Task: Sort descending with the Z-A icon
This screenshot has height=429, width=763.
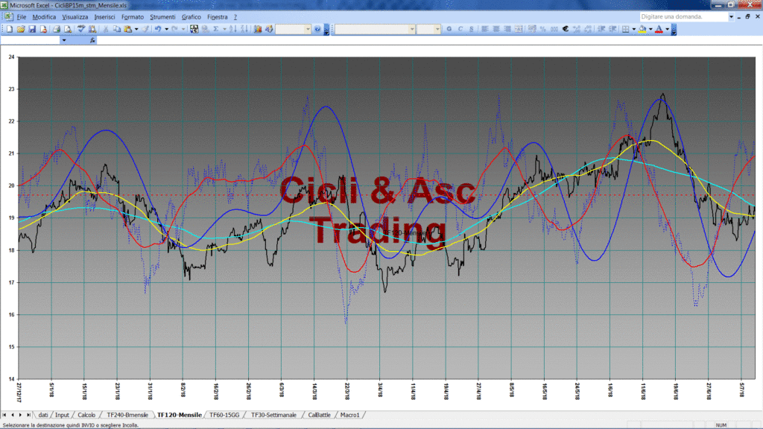Action: (x=244, y=29)
